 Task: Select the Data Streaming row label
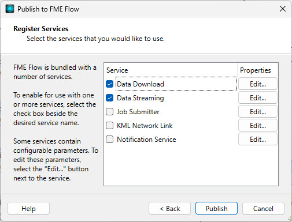(141, 98)
